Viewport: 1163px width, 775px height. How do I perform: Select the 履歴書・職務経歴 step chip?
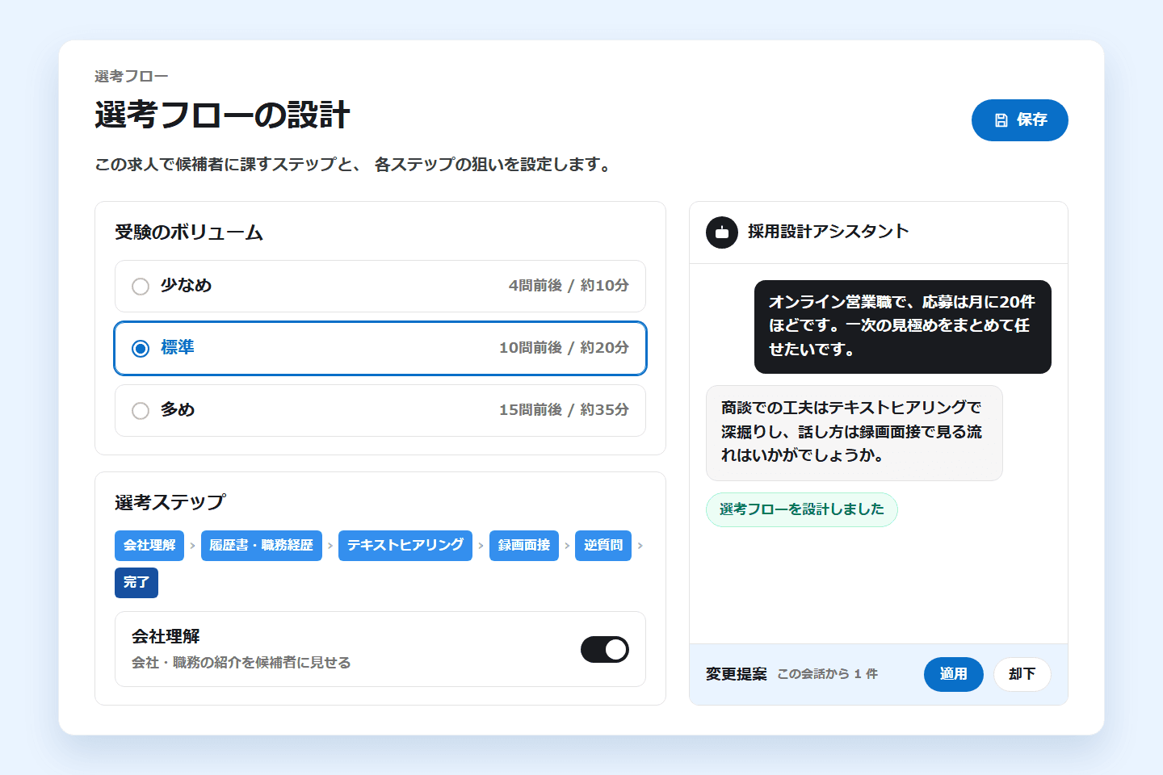click(262, 546)
